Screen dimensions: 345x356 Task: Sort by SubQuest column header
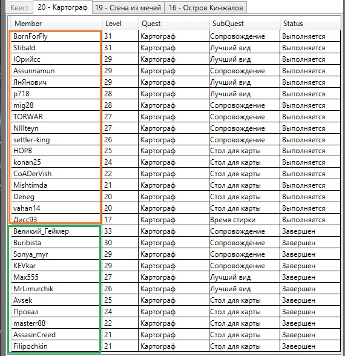(245, 23)
